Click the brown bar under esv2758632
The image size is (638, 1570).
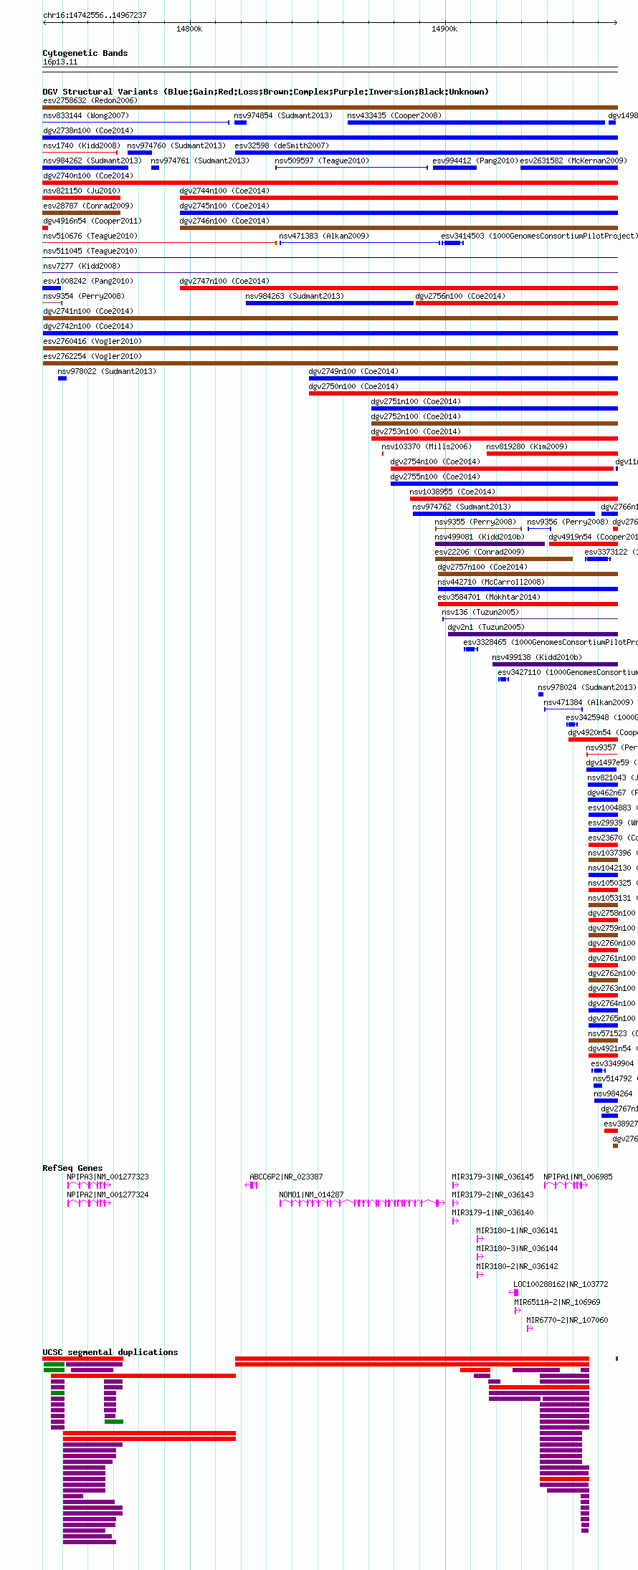pos(330,107)
